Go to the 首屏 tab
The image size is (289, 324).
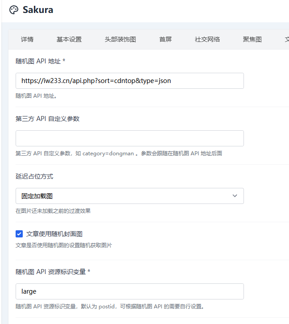click(x=165, y=39)
